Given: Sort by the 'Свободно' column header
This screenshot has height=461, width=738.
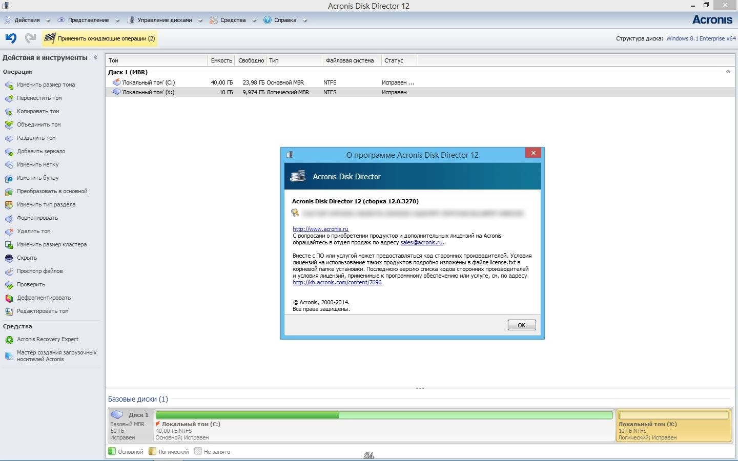Looking at the screenshot, I should pyautogui.click(x=251, y=60).
